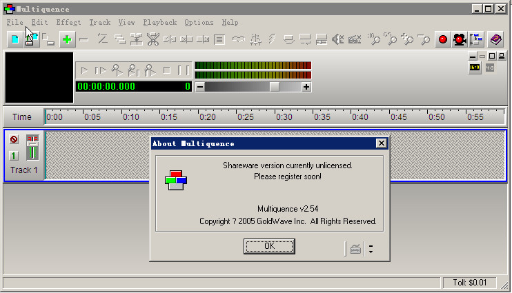Open the View menu
This screenshot has width=512, height=293.
click(126, 23)
